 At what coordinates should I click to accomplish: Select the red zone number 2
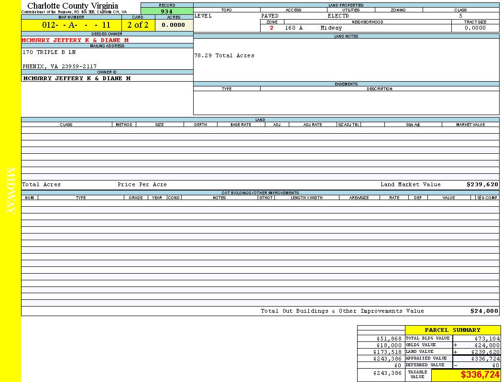click(x=272, y=28)
